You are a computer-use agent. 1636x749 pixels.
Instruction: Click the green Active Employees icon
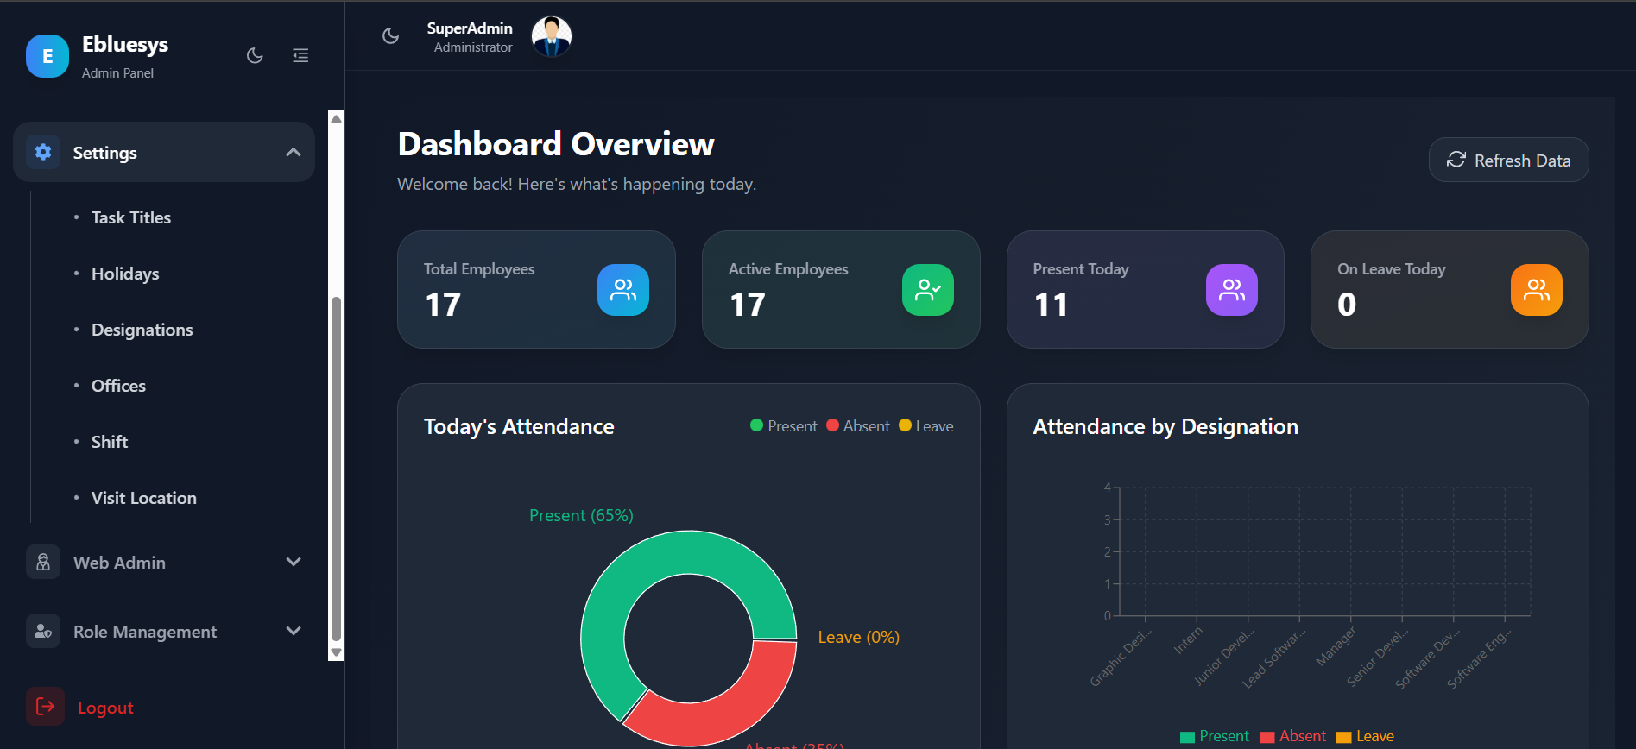(x=927, y=290)
